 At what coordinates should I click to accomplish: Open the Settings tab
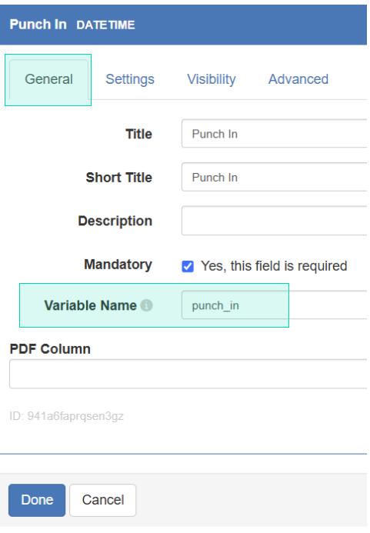(130, 79)
